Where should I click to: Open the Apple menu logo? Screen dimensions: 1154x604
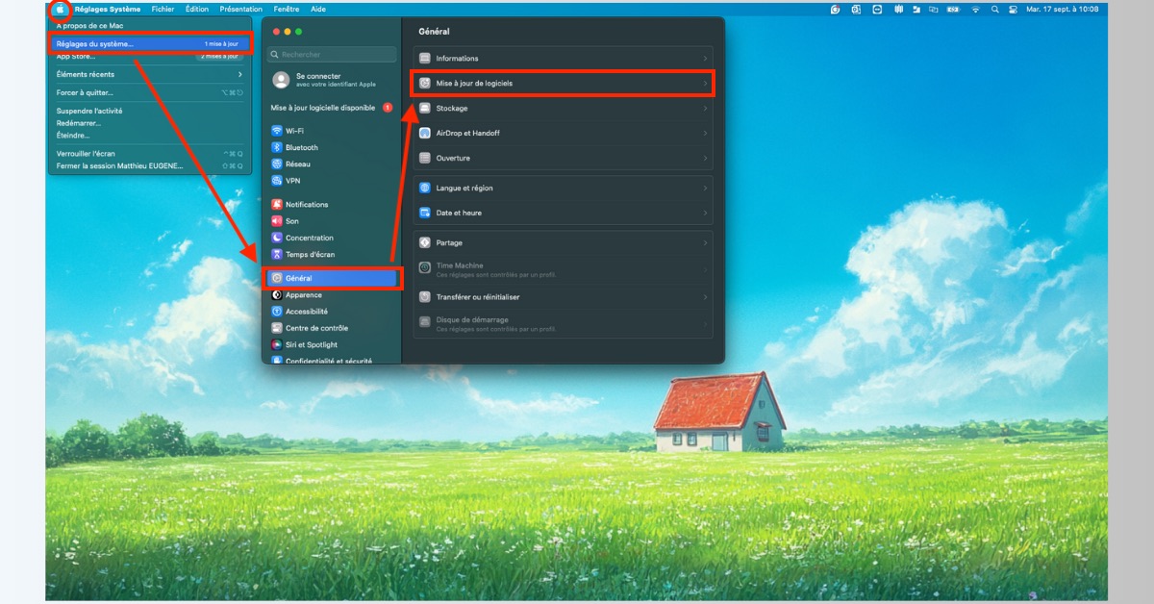tap(60, 9)
